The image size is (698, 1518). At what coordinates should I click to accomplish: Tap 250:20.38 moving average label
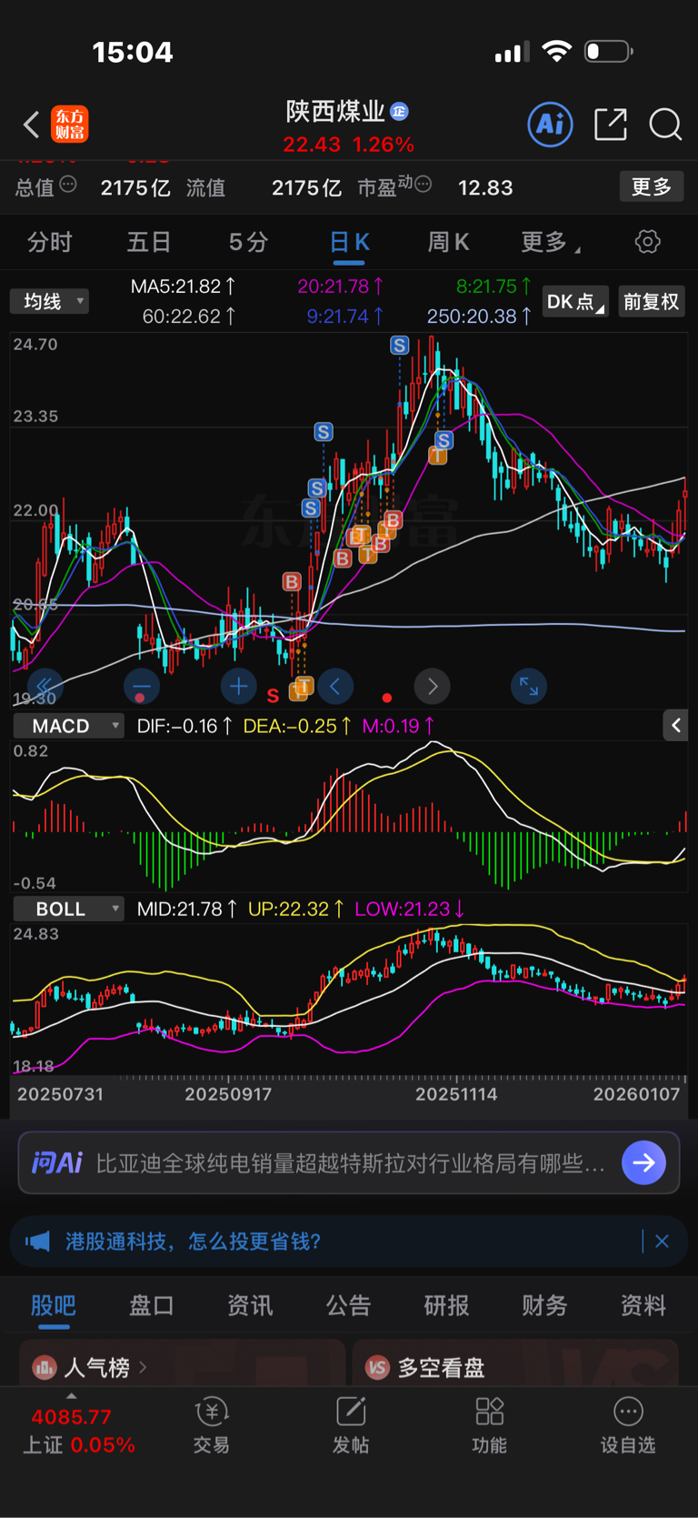click(x=479, y=317)
